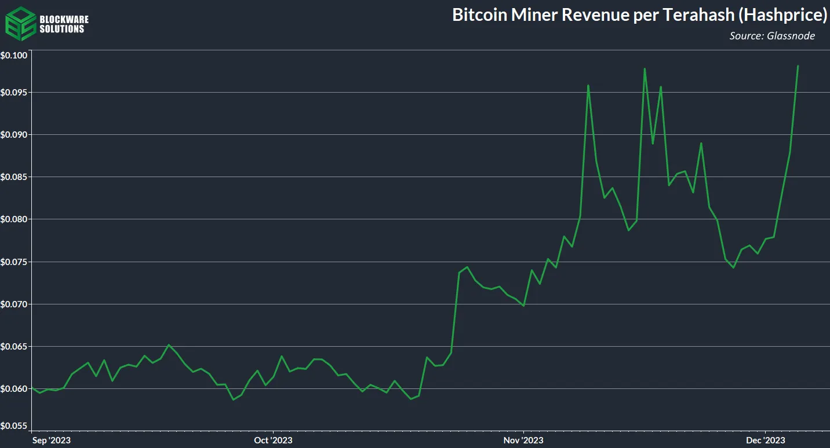Image resolution: width=830 pixels, height=448 pixels.
Task: Select the Sep '2023 x-axis label
Action: point(51,440)
